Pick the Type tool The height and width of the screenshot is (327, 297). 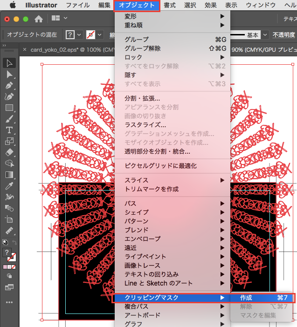9,130
